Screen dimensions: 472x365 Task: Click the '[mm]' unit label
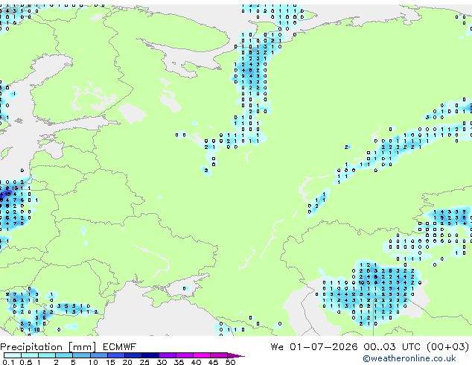[83, 347]
